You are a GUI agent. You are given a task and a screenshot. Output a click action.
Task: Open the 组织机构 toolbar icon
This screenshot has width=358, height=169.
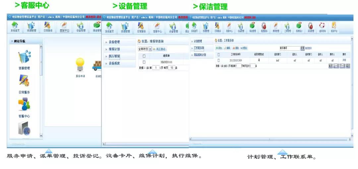(322, 27)
